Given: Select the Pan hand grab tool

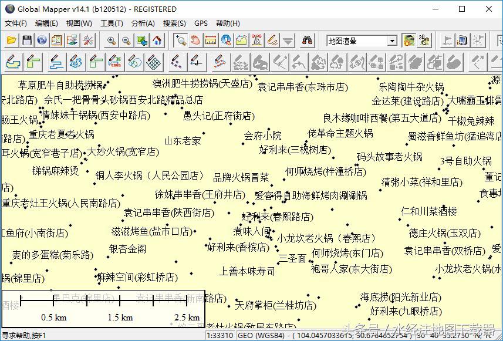Looking at the screenshot, I should pos(195,40).
